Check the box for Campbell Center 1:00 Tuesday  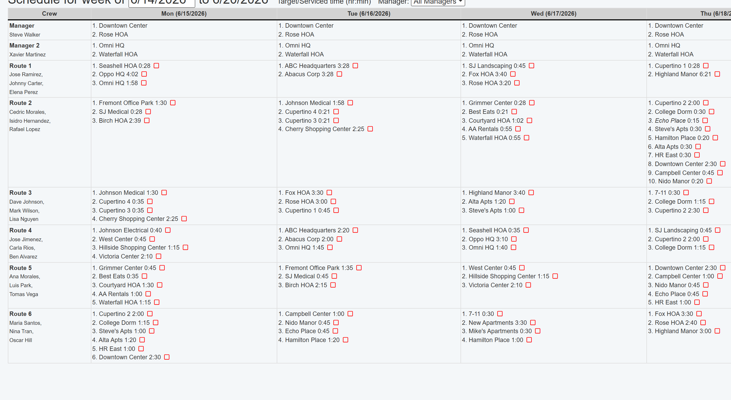tap(350, 314)
